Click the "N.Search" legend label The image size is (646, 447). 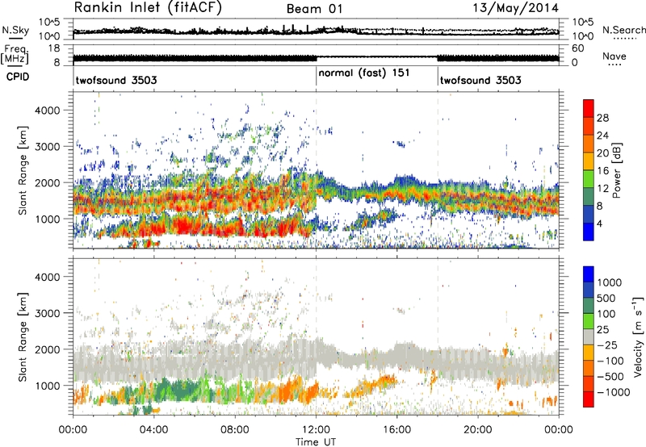[x=623, y=30]
